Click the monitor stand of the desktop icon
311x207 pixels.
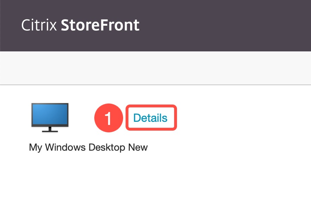pos(50,131)
